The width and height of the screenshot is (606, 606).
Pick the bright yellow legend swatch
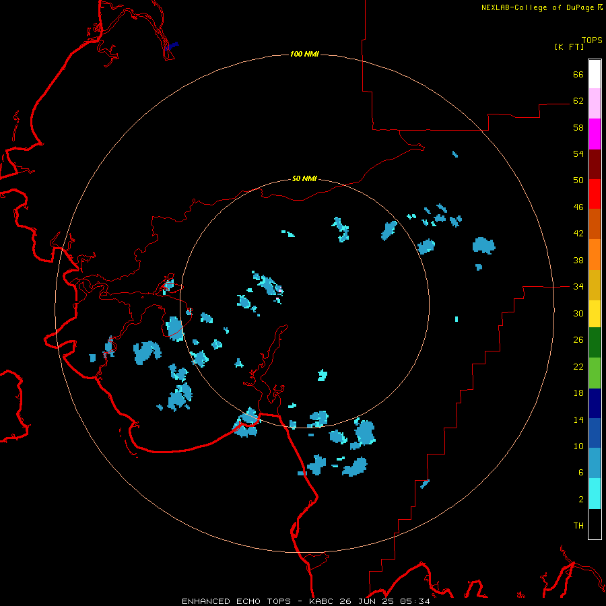coord(595,314)
